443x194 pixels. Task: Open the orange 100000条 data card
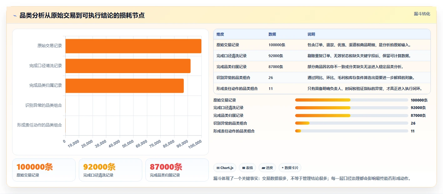pos(44,170)
